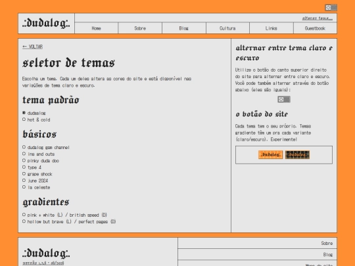Click the 'gradientes' section heading
The width and height of the screenshot is (355, 266).
coord(46,202)
